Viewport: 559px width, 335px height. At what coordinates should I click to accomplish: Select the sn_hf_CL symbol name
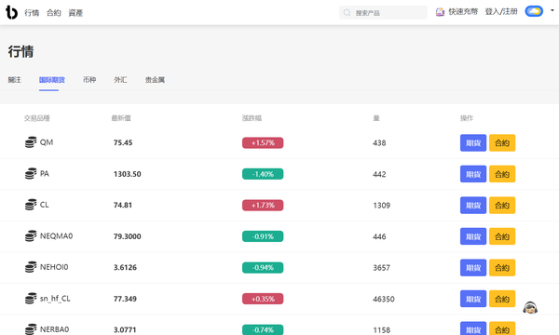(55, 299)
